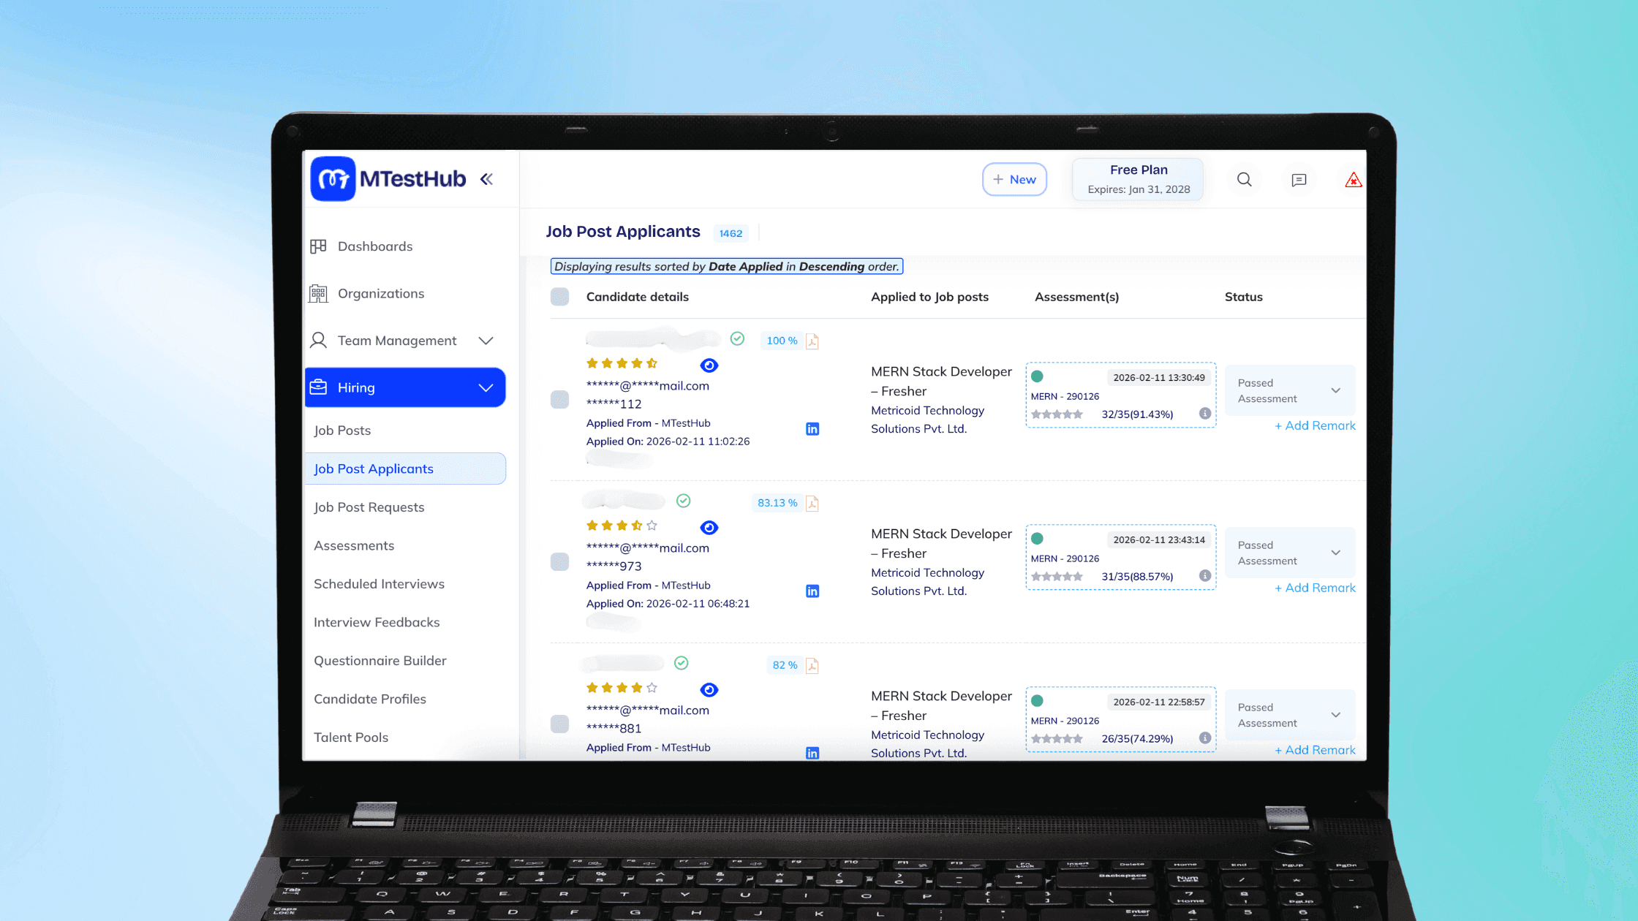Screen dimensions: 1638x921
Task: Open resume PDF icon beside 100 %
Action: click(812, 341)
